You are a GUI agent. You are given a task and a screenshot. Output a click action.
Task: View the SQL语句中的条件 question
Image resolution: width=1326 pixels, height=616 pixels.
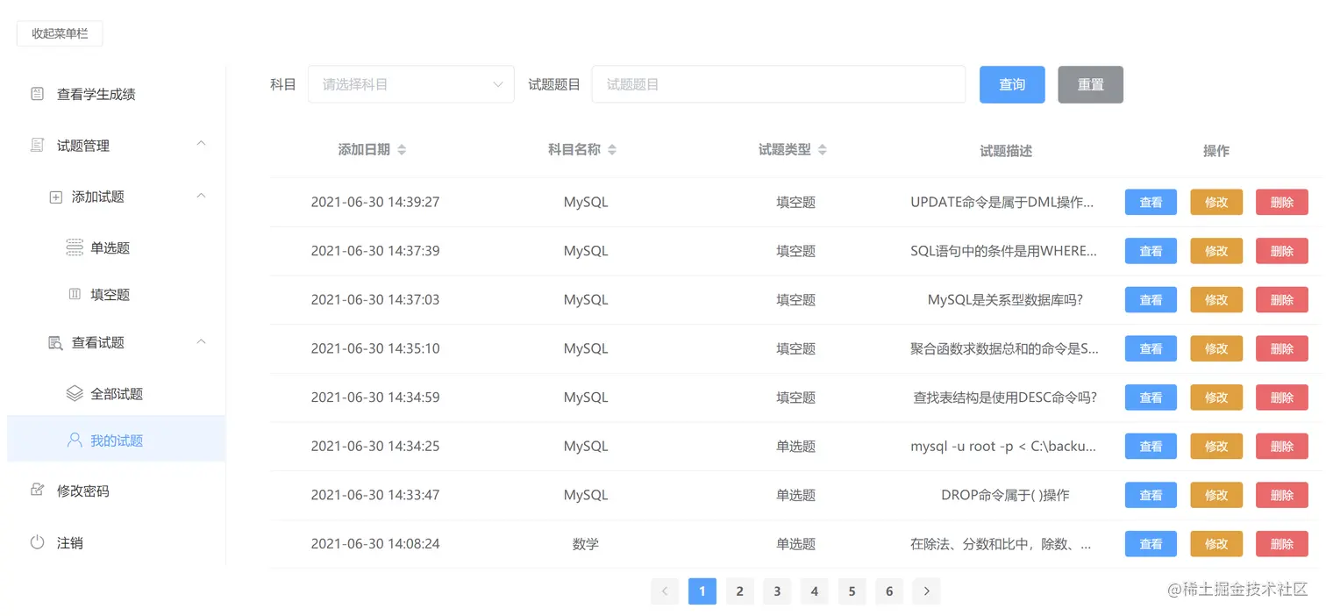(1151, 251)
